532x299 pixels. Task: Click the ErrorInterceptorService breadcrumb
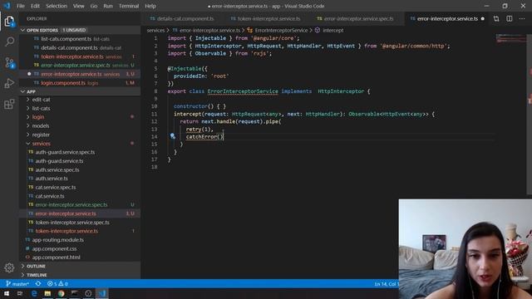[x=281, y=31]
